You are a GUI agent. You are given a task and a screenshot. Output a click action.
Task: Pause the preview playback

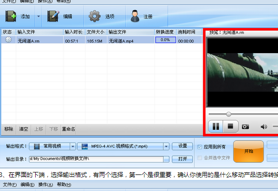coord(216,126)
